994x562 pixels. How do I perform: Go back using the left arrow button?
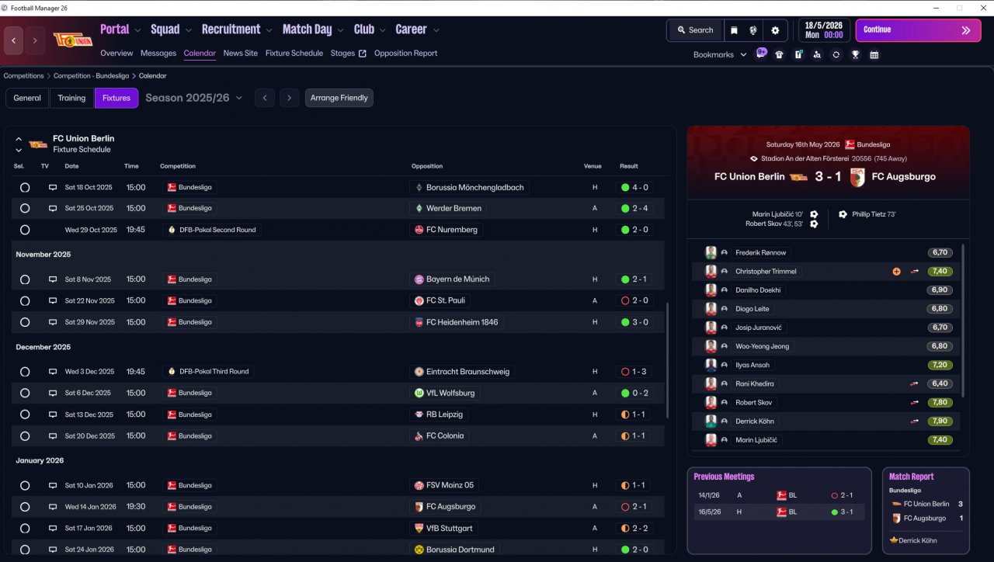click(x=13, y=40)
